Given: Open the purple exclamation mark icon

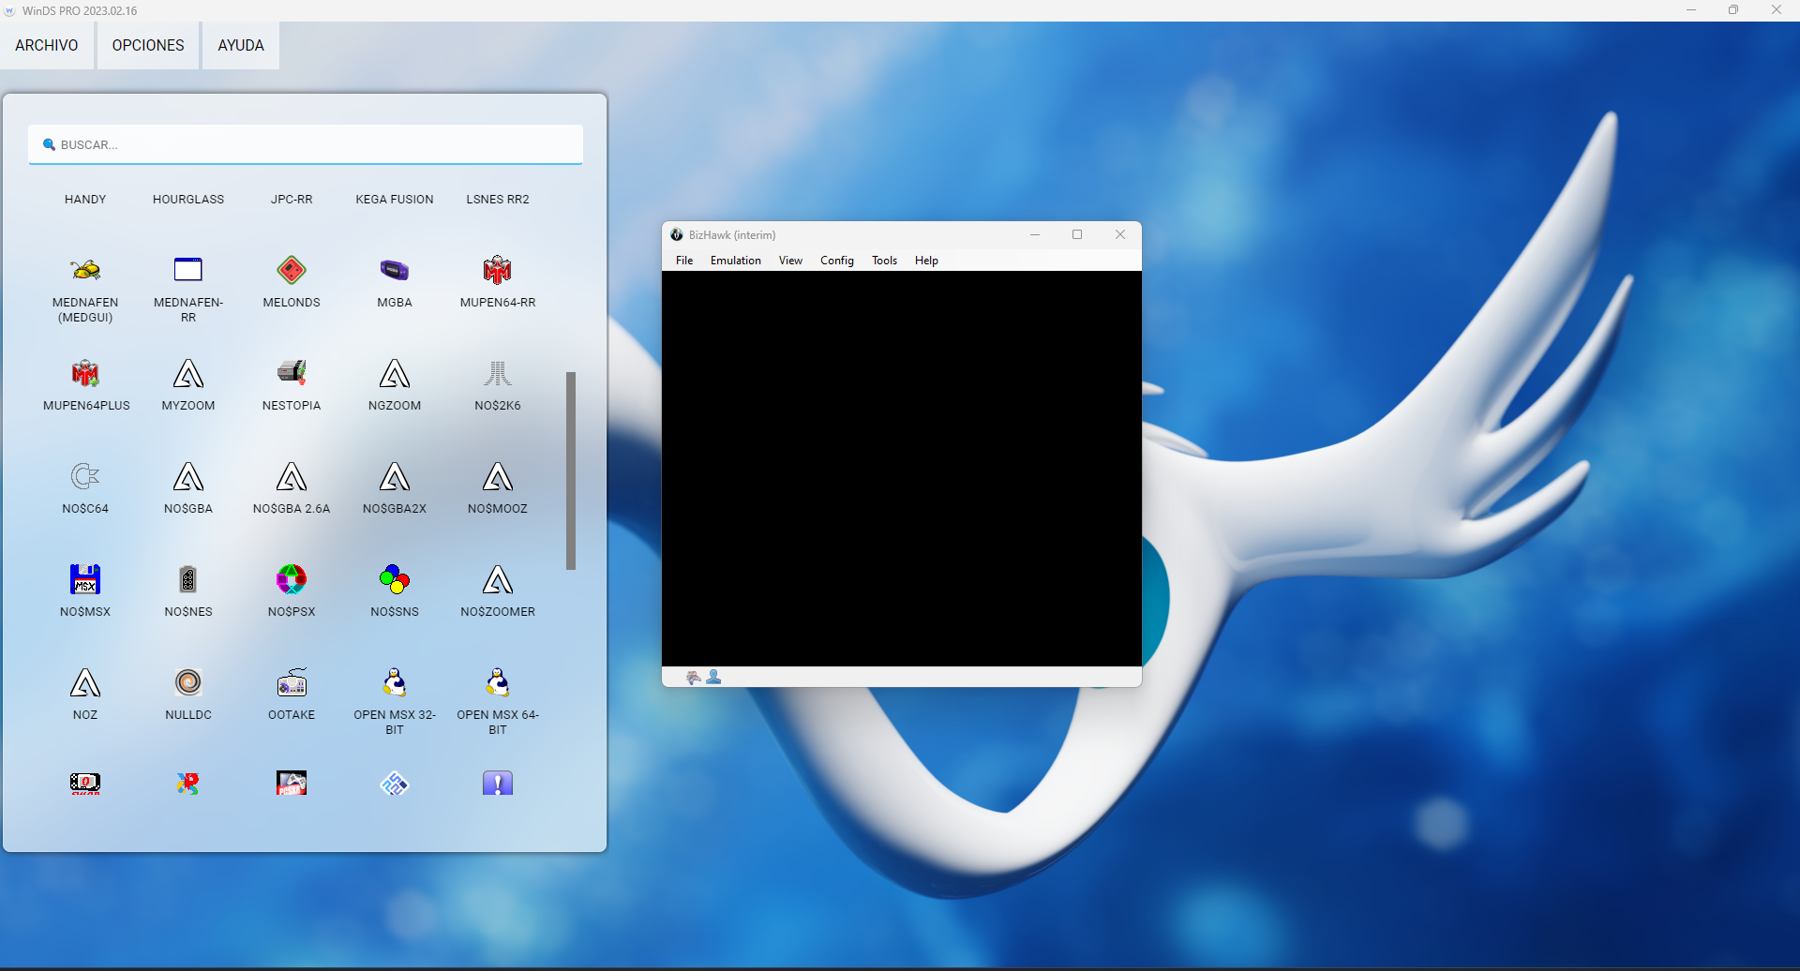Looking at the screenshot, I should (x=498, y=784).
